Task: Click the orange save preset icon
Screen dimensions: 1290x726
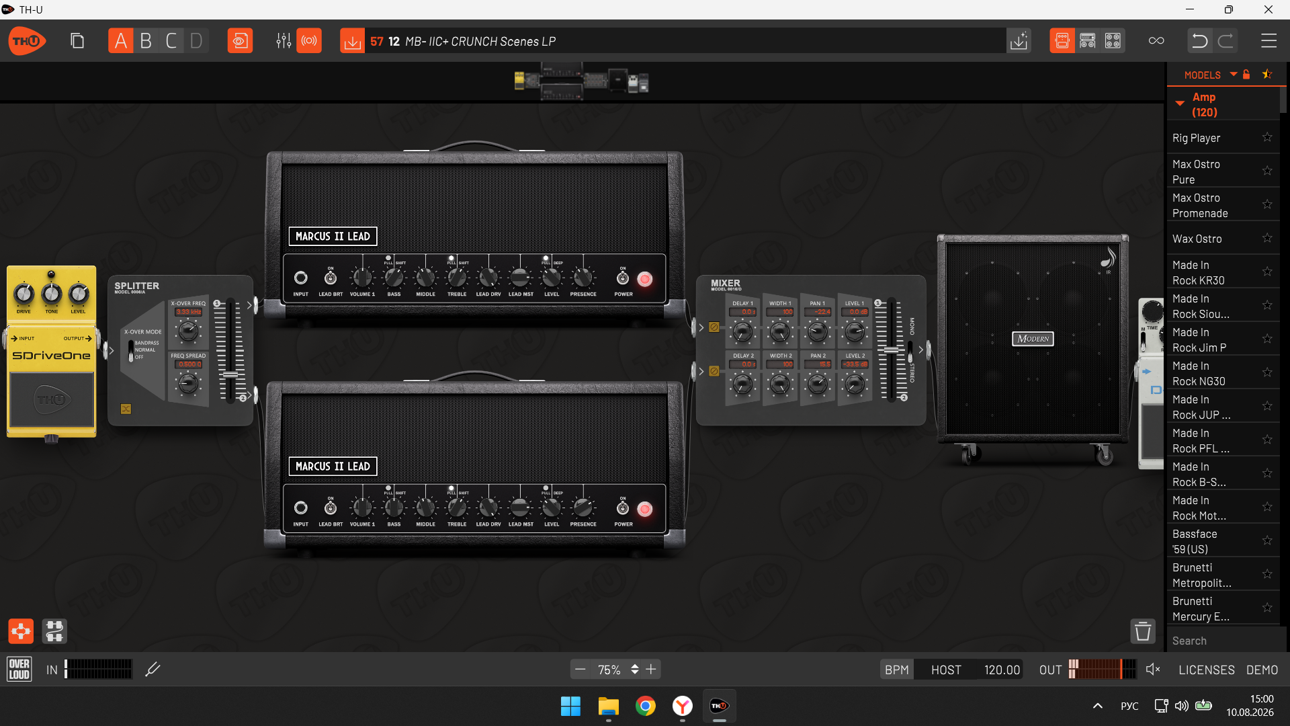Action: point(352,41)
